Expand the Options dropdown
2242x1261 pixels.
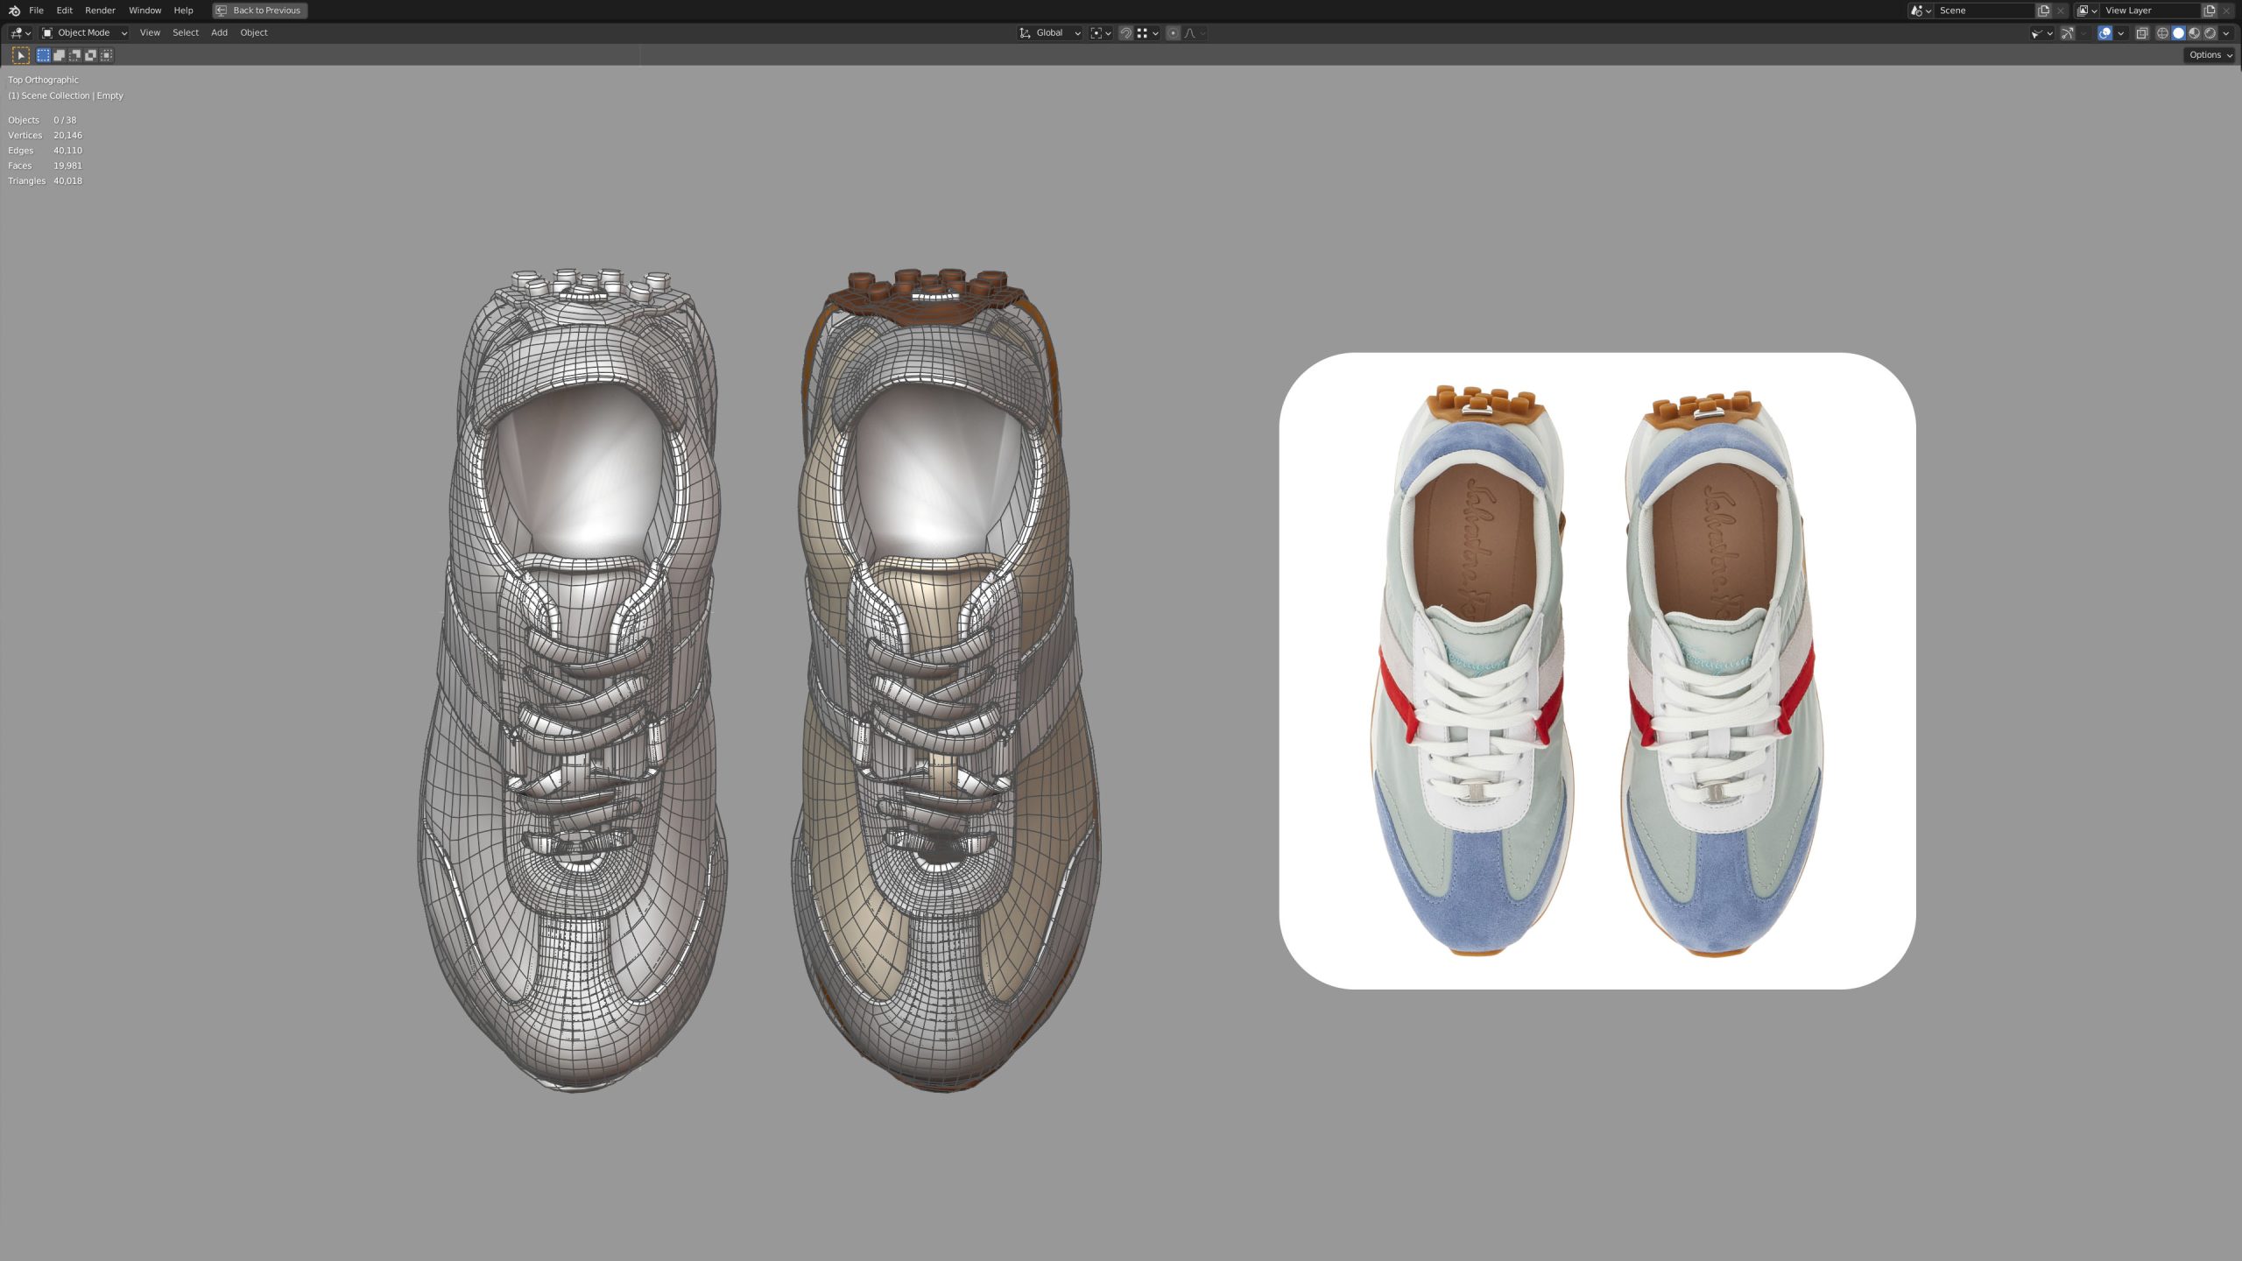click(2210, 55)
